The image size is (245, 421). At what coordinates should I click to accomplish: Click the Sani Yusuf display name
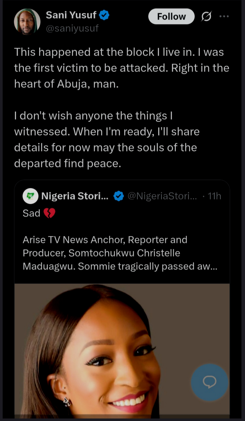(71, 15)
